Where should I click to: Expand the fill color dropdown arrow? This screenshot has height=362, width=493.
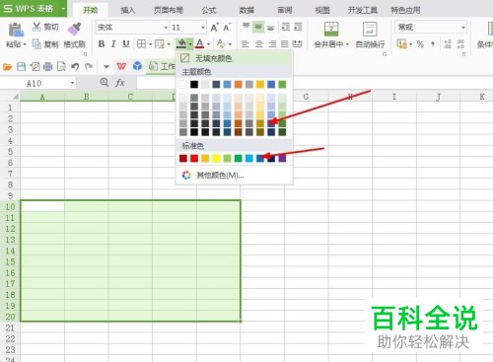point(190,43)
